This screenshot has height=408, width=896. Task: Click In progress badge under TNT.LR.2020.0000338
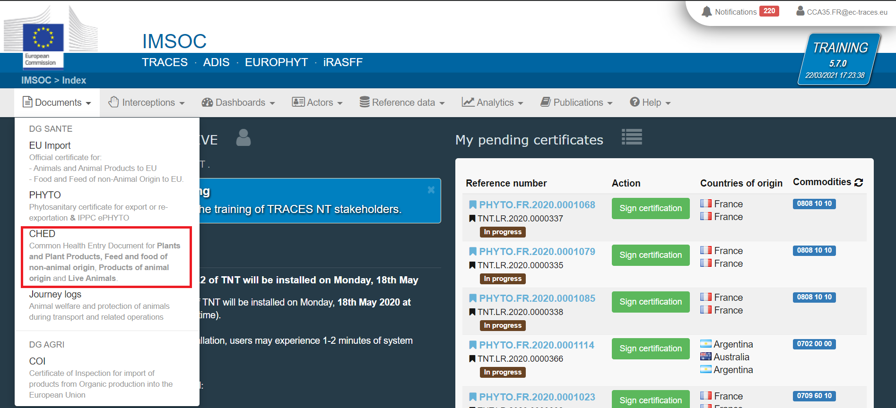pyautogui.click(x=503, y=325)
